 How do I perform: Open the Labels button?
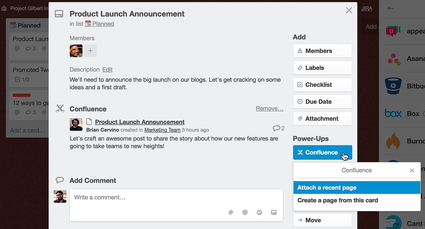point(322,68)
